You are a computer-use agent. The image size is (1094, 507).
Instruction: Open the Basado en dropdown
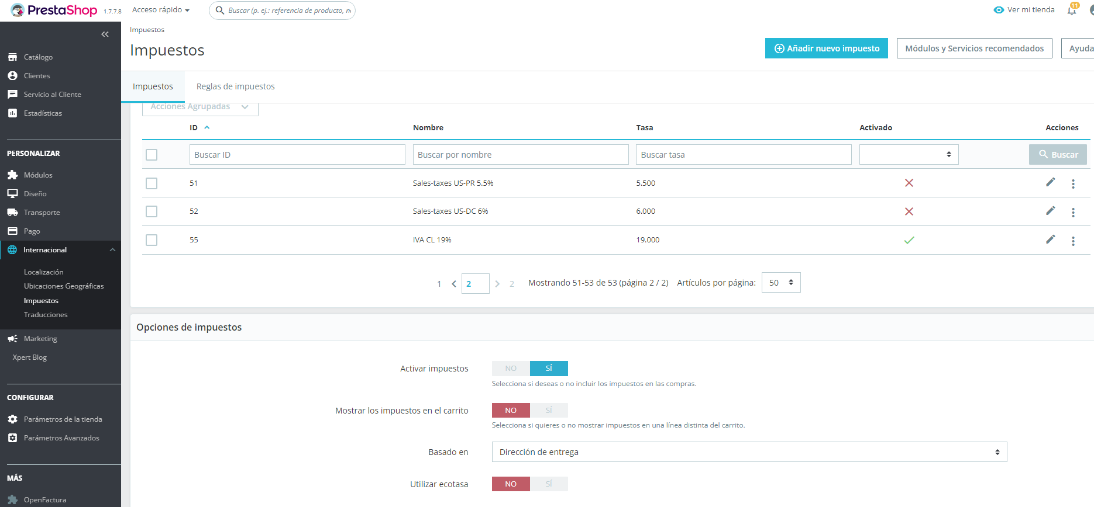[749, 452]
